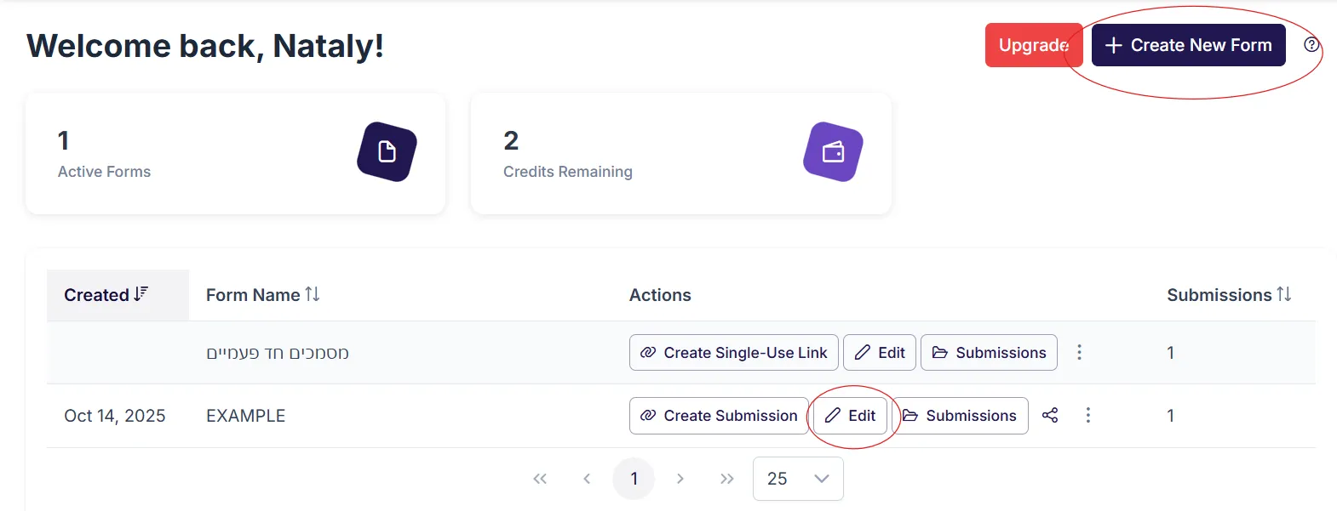Select page 1 in pagination
The image size is (1337, 511).
pyautogui.click(x=634, y=479)
